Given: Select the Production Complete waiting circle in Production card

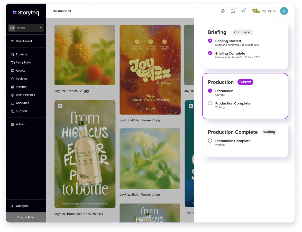Looking at the screenshot, I should pos(210,103).
